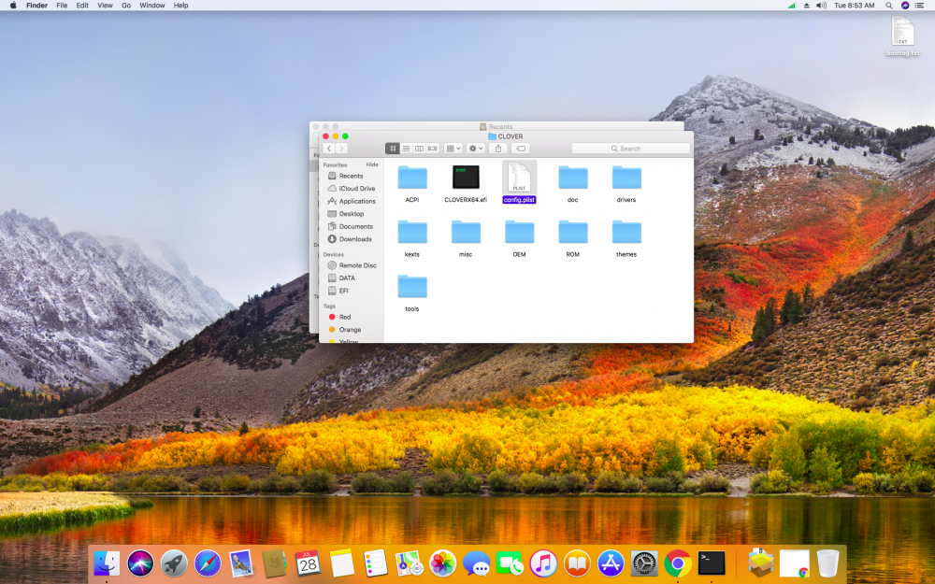
Task: Switch to icon view
Action: coord(393,149)
